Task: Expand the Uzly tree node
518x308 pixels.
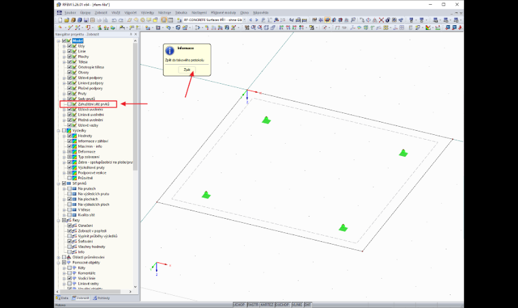Action: (x=64, y=46)
